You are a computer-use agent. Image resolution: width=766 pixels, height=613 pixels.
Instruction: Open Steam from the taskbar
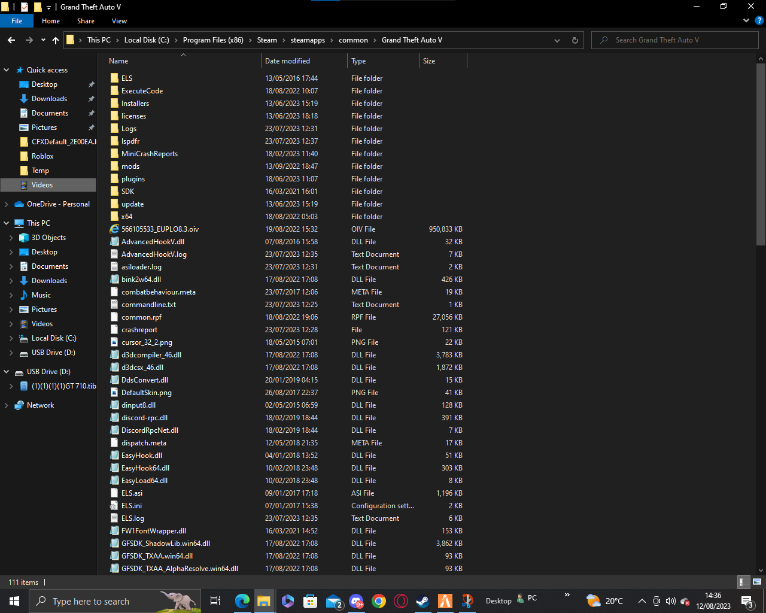coord(423,601)
